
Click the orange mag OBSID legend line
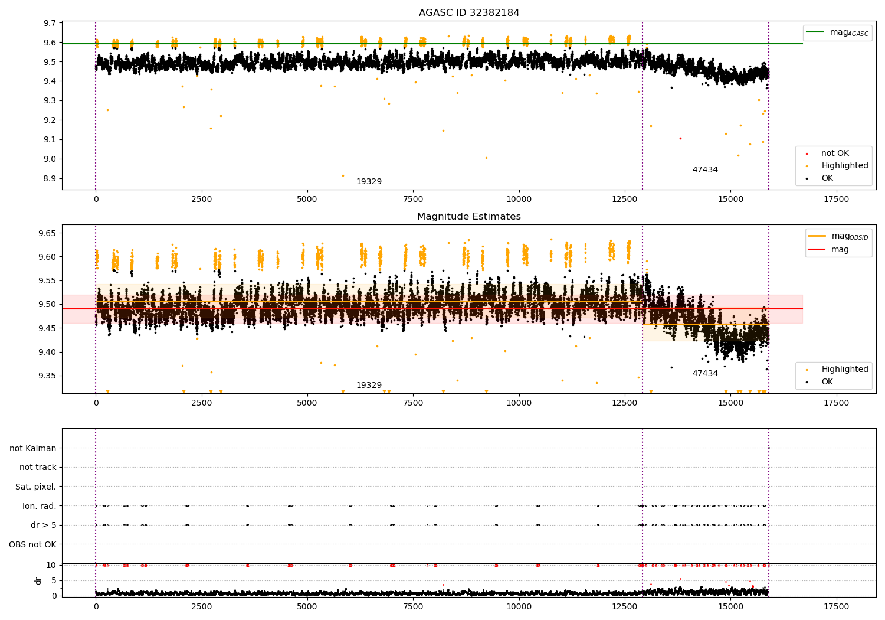(x=817, y=236)
